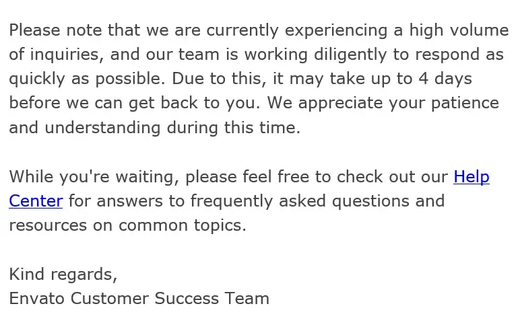The image size is (518, 335).
Task: Click the phrase "feel free"
Action: pos(279,177)
